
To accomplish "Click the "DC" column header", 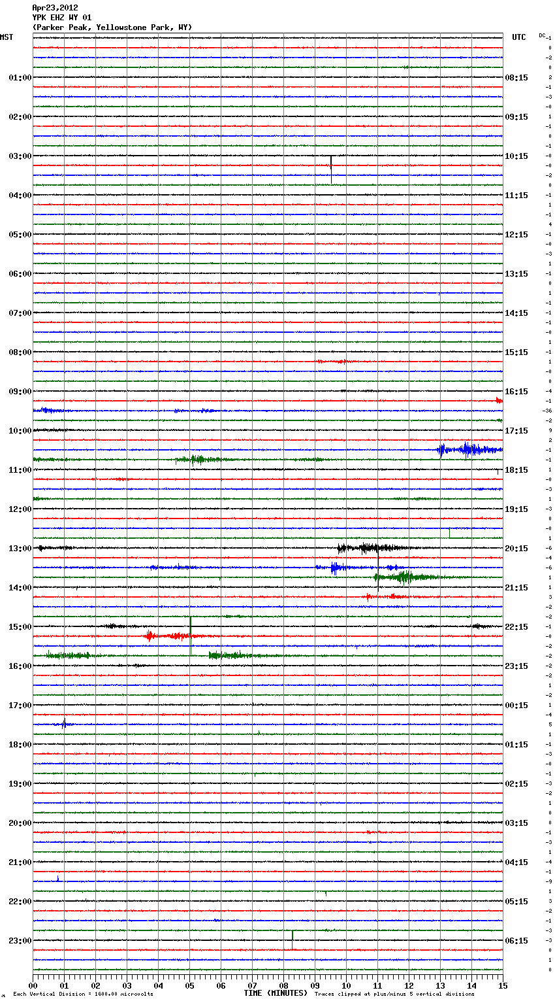I will [x=542, y=35].
